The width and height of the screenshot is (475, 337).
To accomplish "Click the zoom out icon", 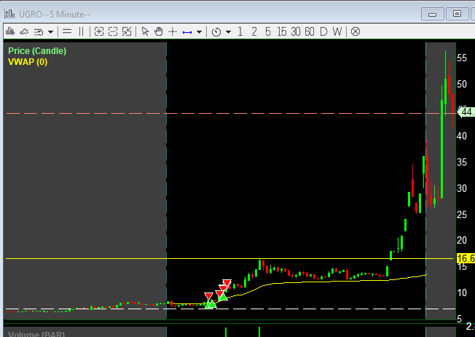I will coord(113,31).
